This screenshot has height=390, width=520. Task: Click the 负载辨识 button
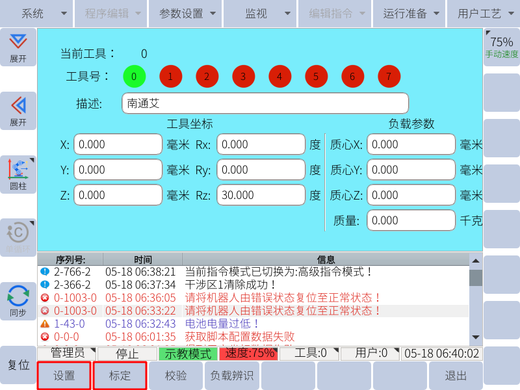pyautogui.click(x=231, y=376)
